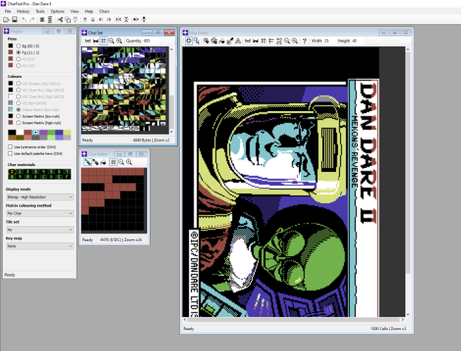Viewport: 461px width, 351px height.
Task: Click the paste icon in the main toolbar
Action: point(75,20)
